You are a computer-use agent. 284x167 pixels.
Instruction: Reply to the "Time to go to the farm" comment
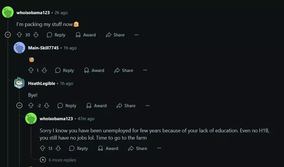click(x=78, y=149)
